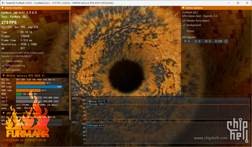The image size is (252, 147).
Task: Click the OpenGL 3.2.0 NVIDIA 580.97 text
Action: (16, 56)
